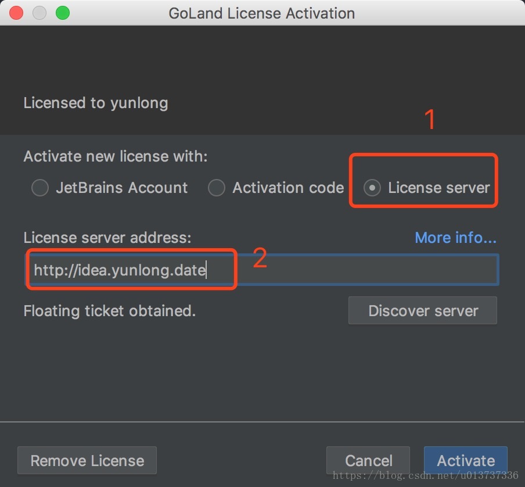525x487 pixels.
Task: Cancel the license activation dialog
Action: click(x=368, y=460)
